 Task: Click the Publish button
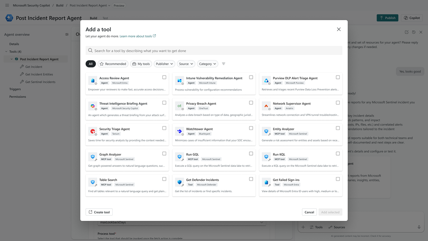[387, 18]
